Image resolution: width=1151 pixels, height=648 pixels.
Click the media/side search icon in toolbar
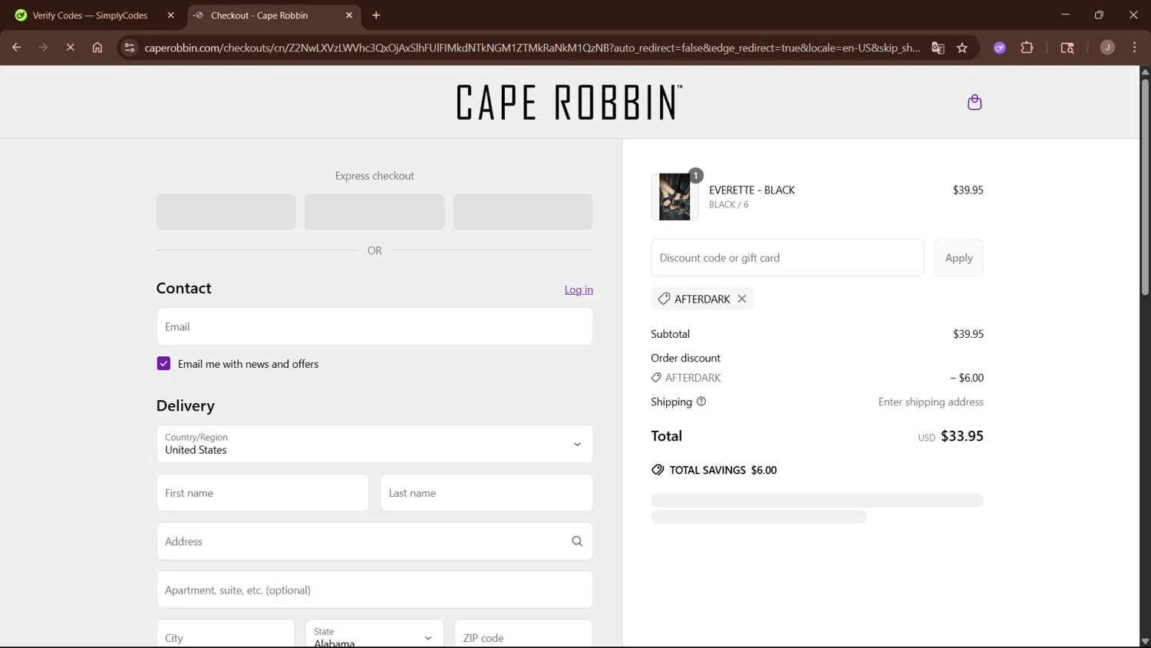[1067, 48]
